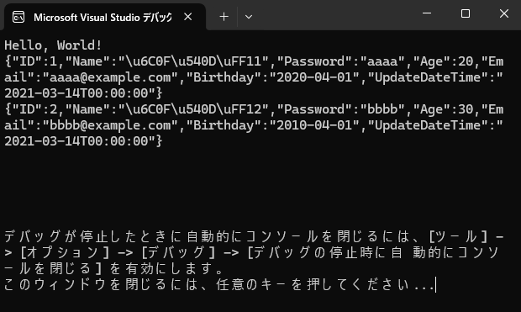This screenshot has width=521, height=312.
Task: Click the [オプション] text in message
Action: coord(65,253)
